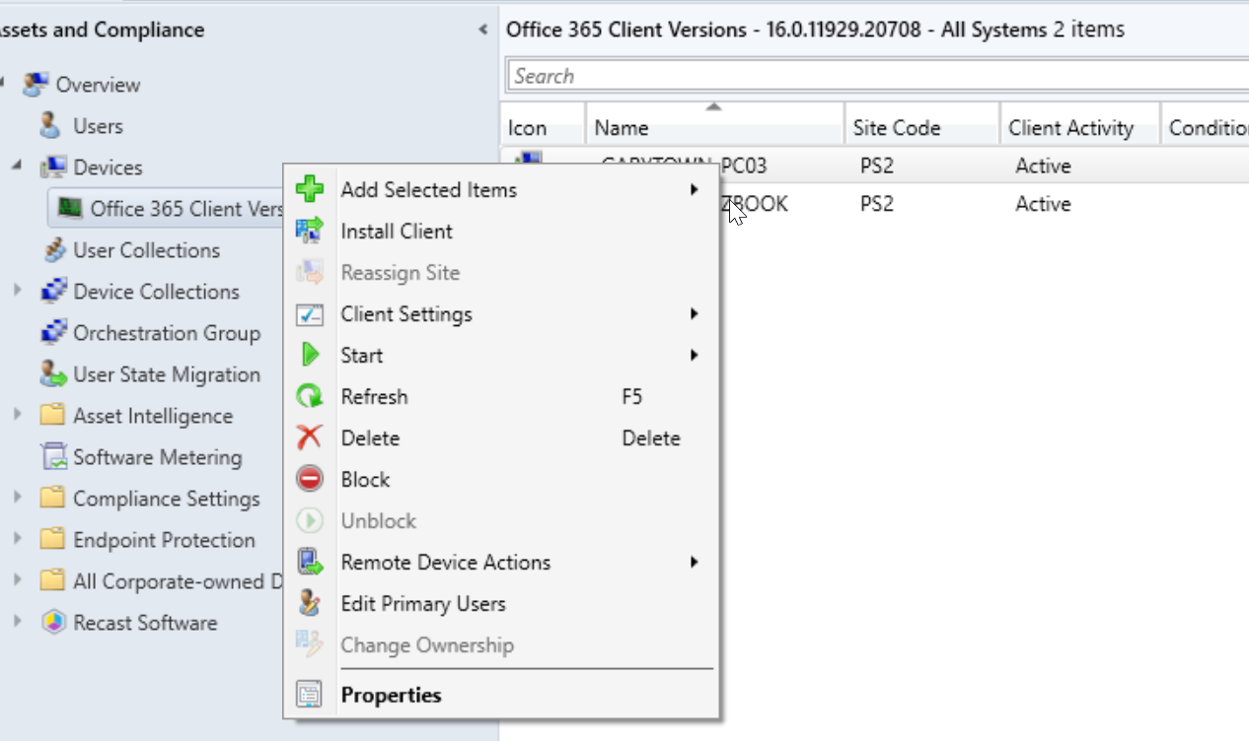Click the Properties icon at menu bottom
This screenshot has height=741, width=1249.
pos(310,695)
